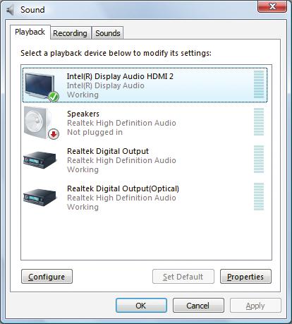Click the 'Not plugged in' status text
This screenshot has height=324, width=292.
pyautogui.click(x=95, y=132)
